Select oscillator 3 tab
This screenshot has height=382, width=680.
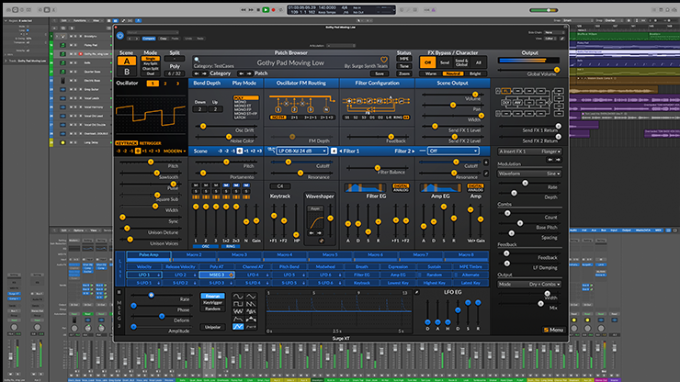tap(177, 84)
